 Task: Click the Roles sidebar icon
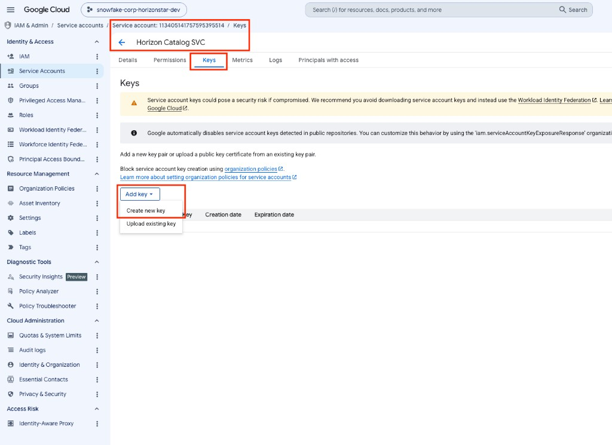pos(11,115)
